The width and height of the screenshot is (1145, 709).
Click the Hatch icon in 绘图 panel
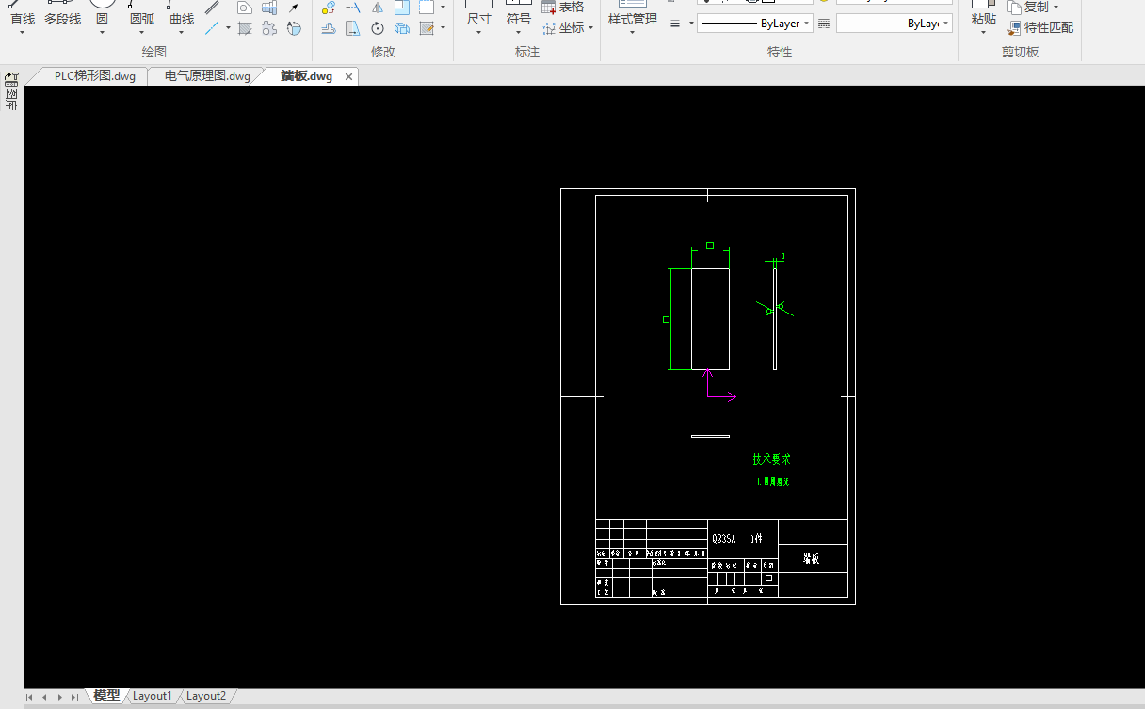(245, 28)
